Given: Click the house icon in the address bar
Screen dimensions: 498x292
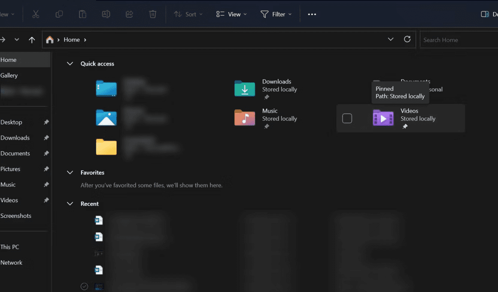Looking at the screenshot, I should click(49, 40).
